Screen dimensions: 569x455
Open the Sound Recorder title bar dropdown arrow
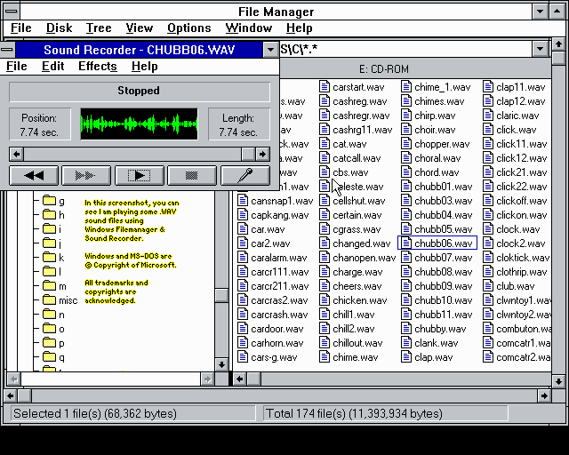tap(270, 50)
